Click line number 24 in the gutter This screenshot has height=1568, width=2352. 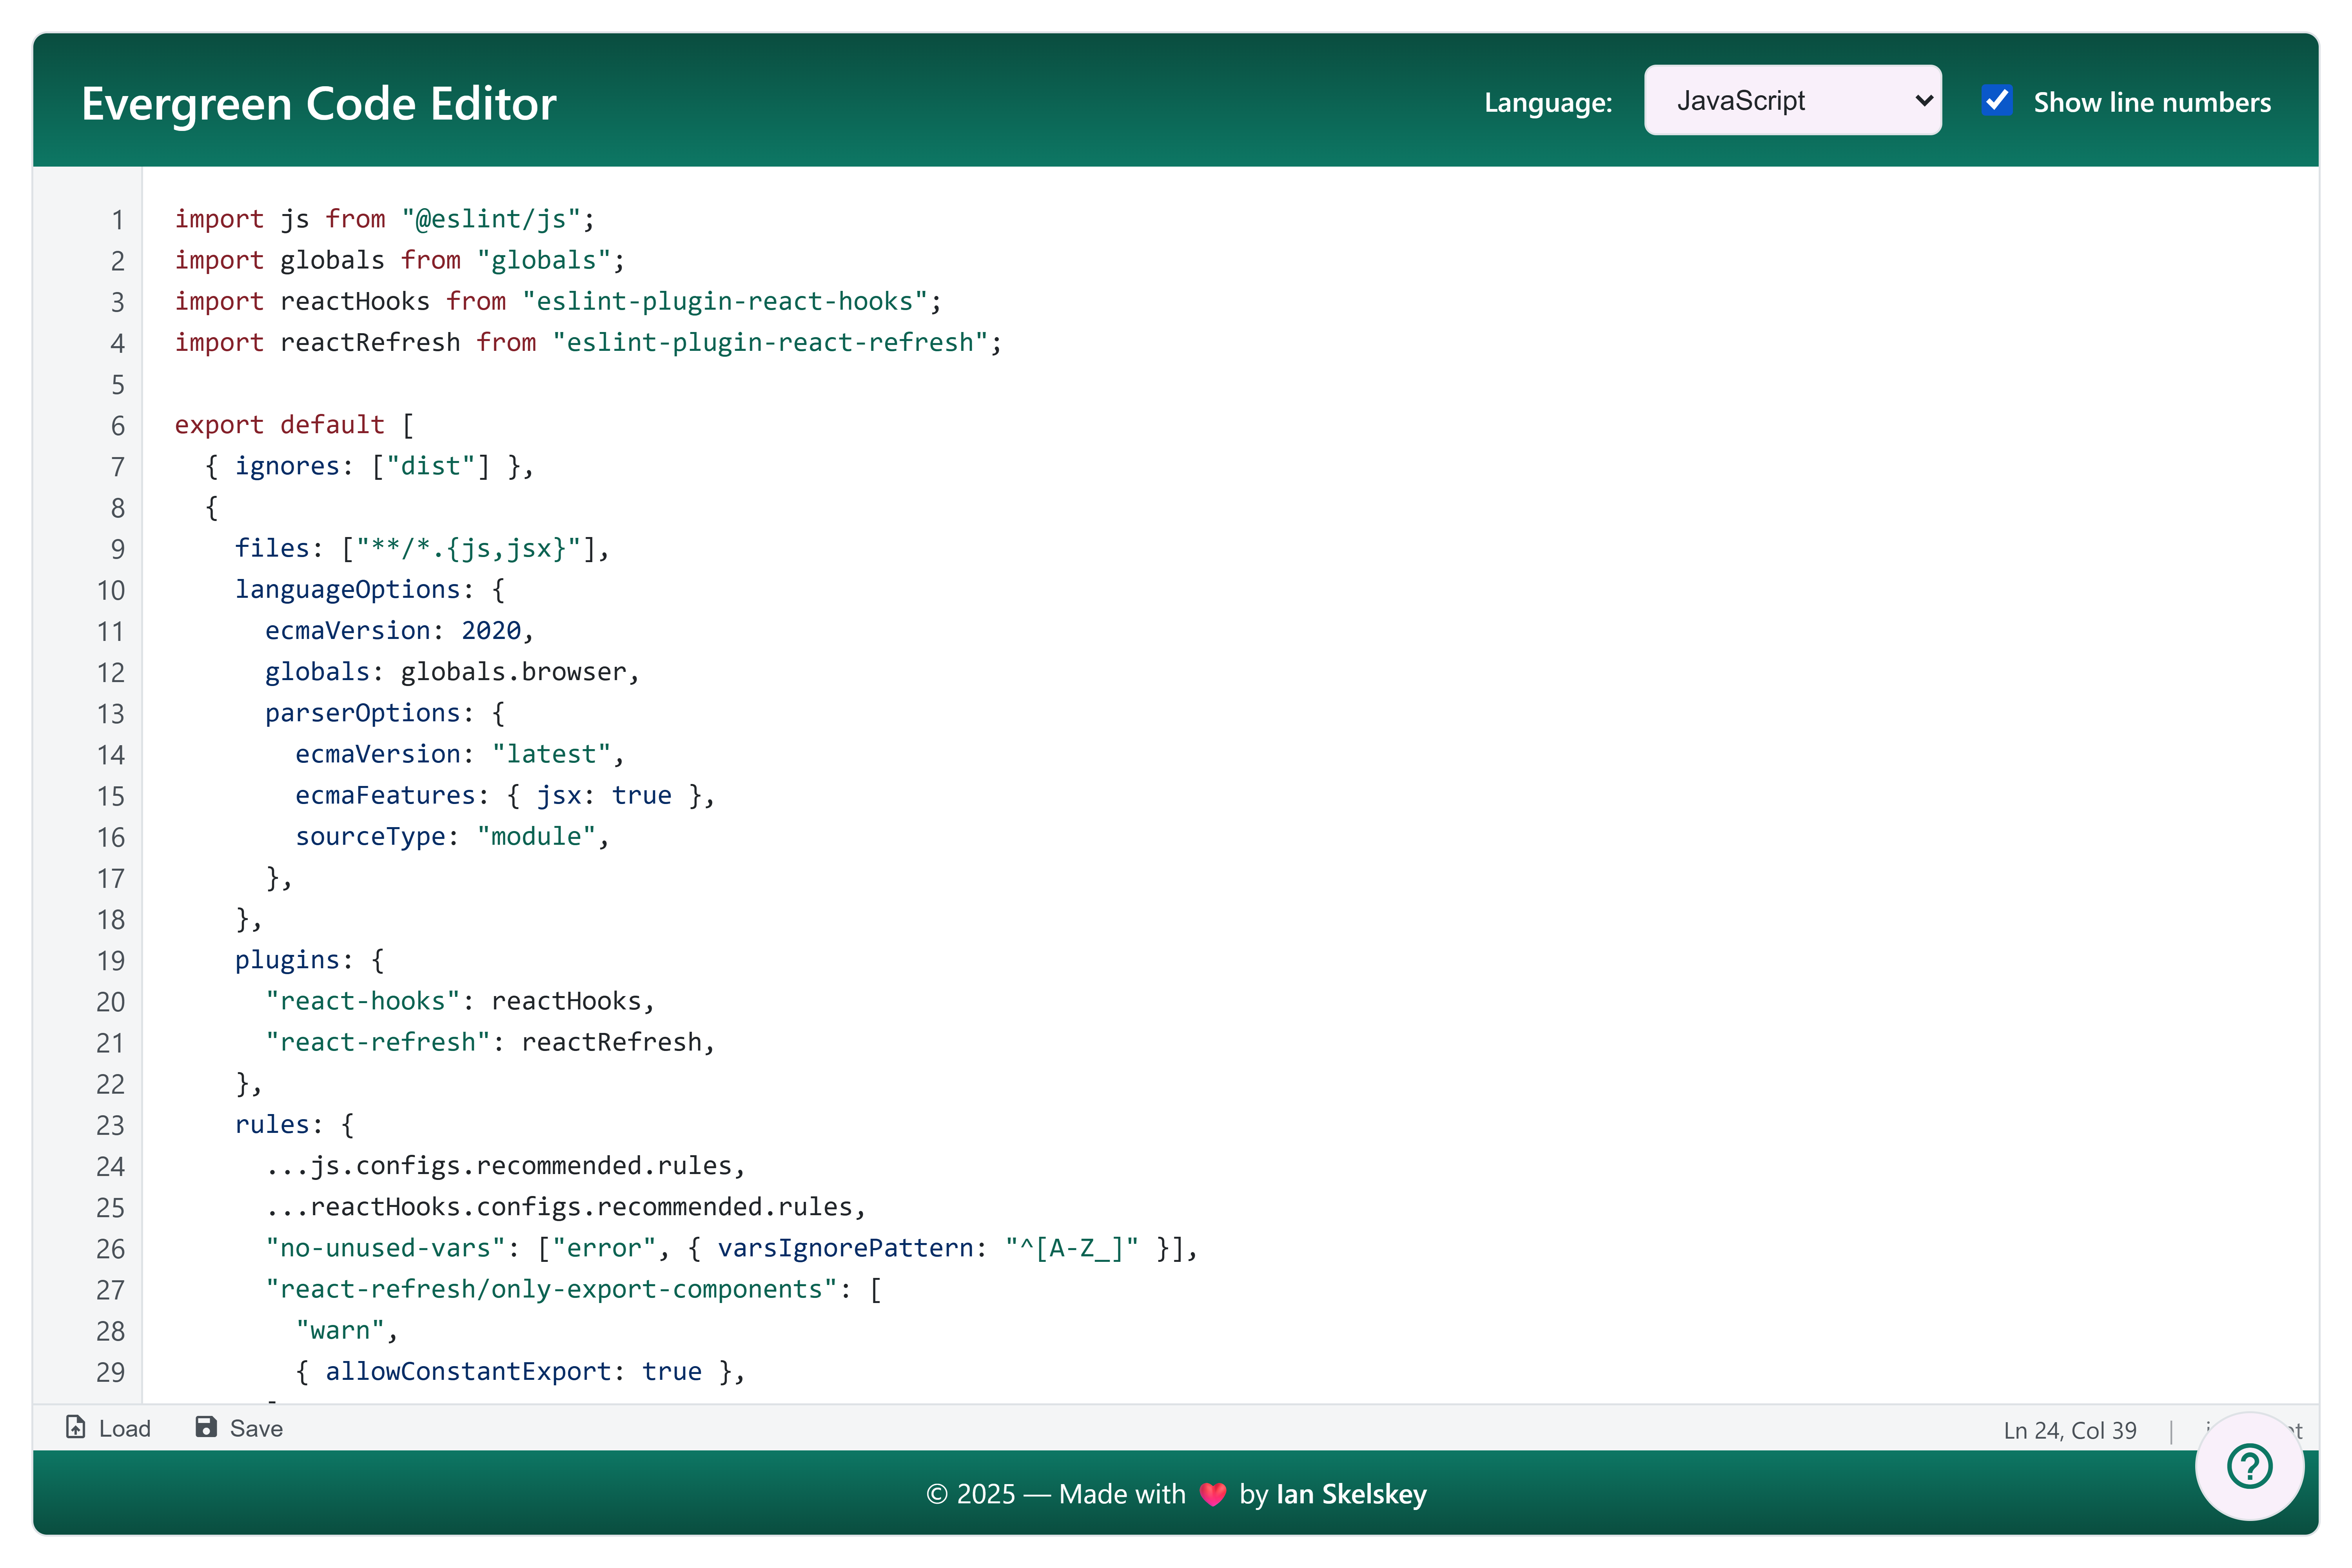click(x=111, y=1166)
